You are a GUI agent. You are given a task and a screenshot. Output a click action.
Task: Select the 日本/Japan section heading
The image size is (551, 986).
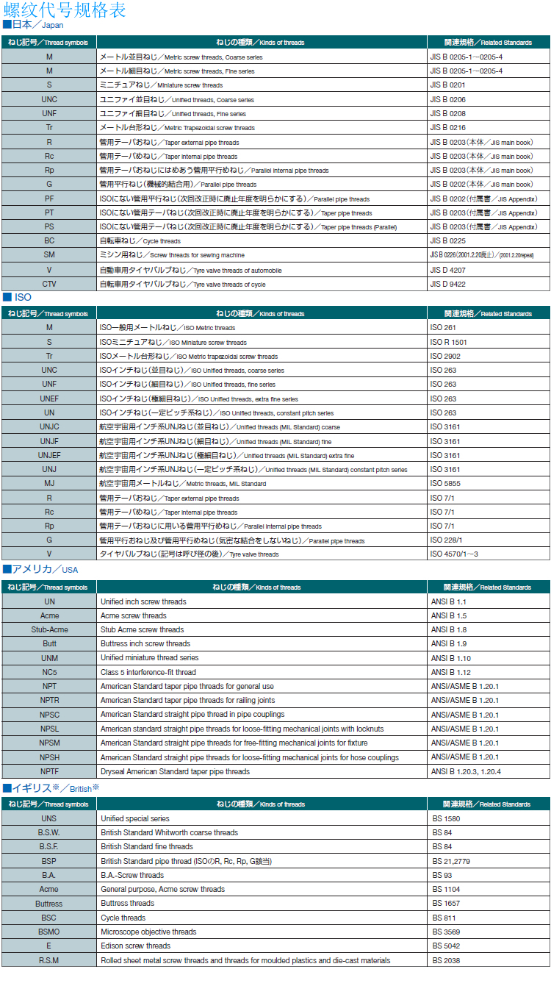33,24
